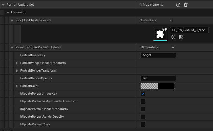Open the PortraitColor color swatch

click(x=157, y=86)
